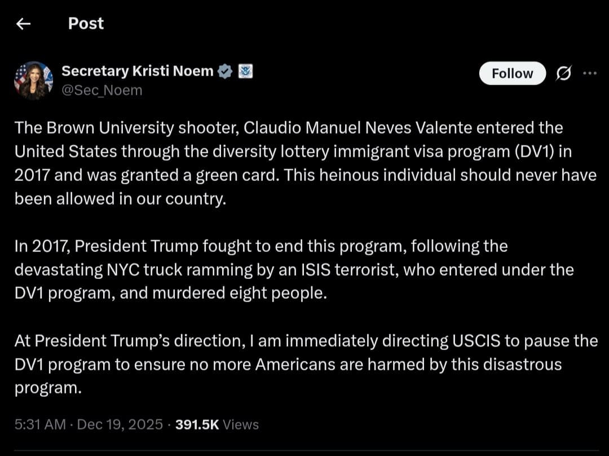Viewport: 609px width, 456px height.
Task: Navigate back with the arrow icon
Action: 23,24
